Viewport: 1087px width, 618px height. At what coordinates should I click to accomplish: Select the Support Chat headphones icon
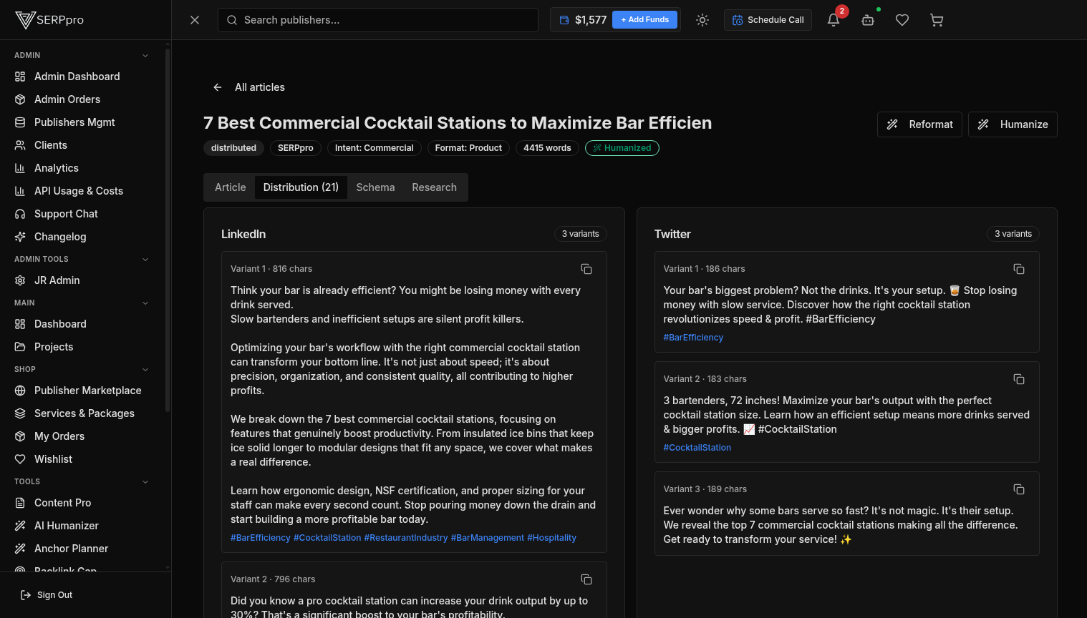[20, 214]
